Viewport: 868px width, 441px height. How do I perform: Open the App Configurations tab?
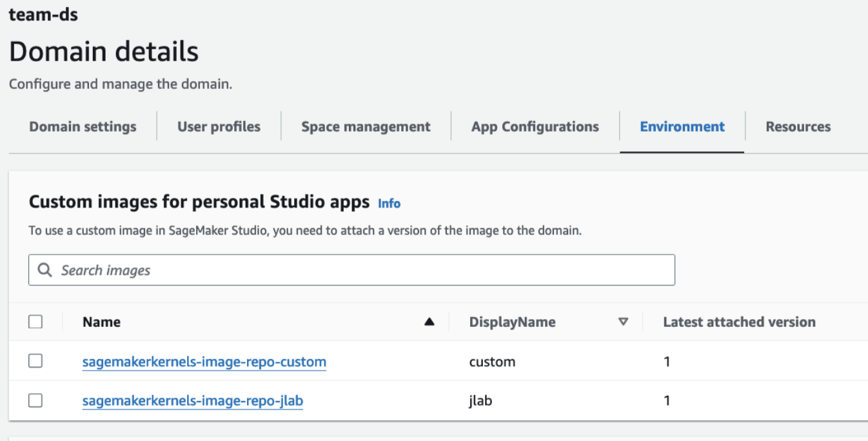[535, 126]
